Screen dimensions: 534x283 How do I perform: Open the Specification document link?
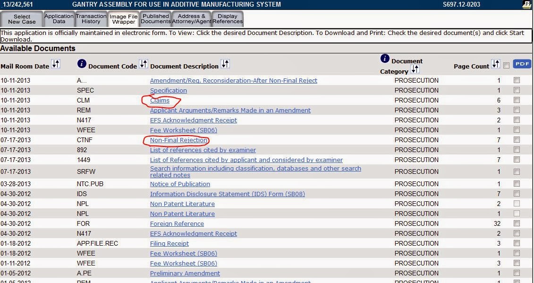pyautogui.click(x=168, y=90)
